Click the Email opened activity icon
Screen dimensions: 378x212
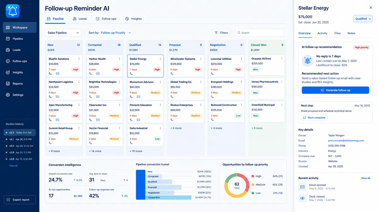tap(303, 187)
